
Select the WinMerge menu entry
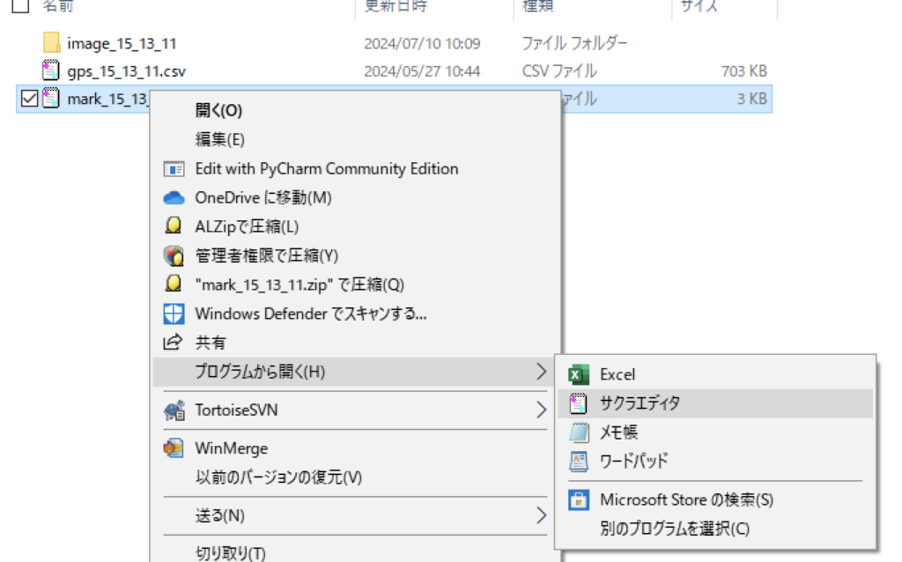pyautogui.click(x=232, y=448)
